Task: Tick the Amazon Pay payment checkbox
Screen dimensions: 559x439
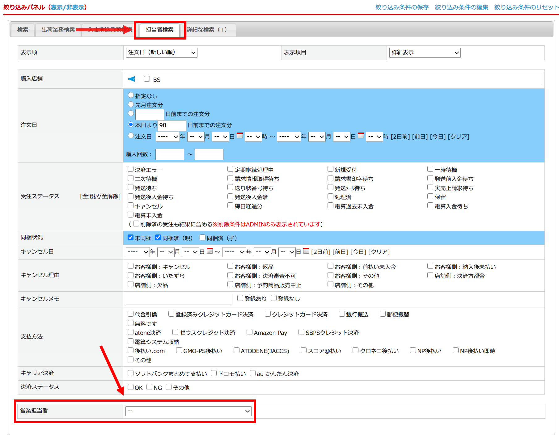Action: pyautogui.click(x=250, y=332)
